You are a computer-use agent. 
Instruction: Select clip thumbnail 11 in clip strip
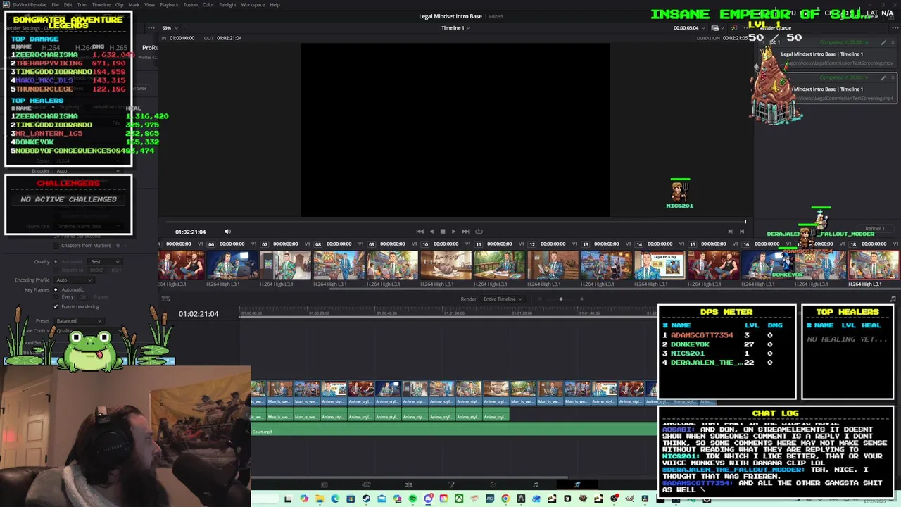(x=500, y=265)
